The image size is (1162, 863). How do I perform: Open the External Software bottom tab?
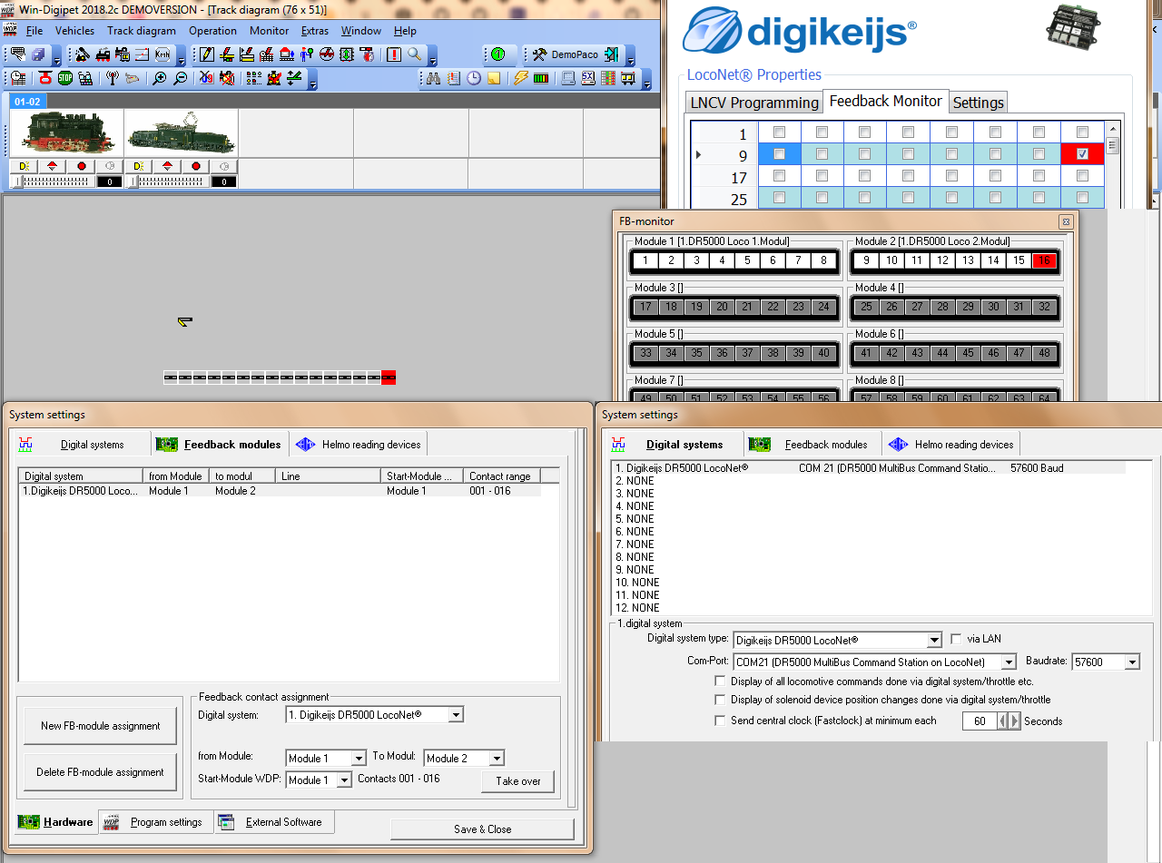(274, 822)
